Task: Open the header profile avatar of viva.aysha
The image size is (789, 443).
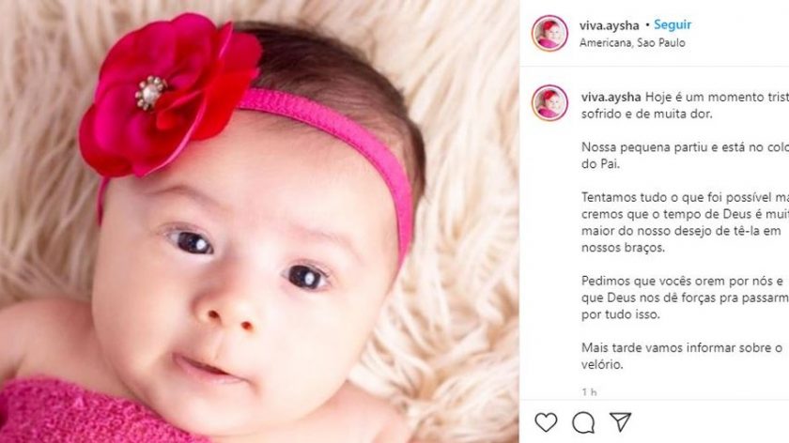Action: [x=549, y=33]
